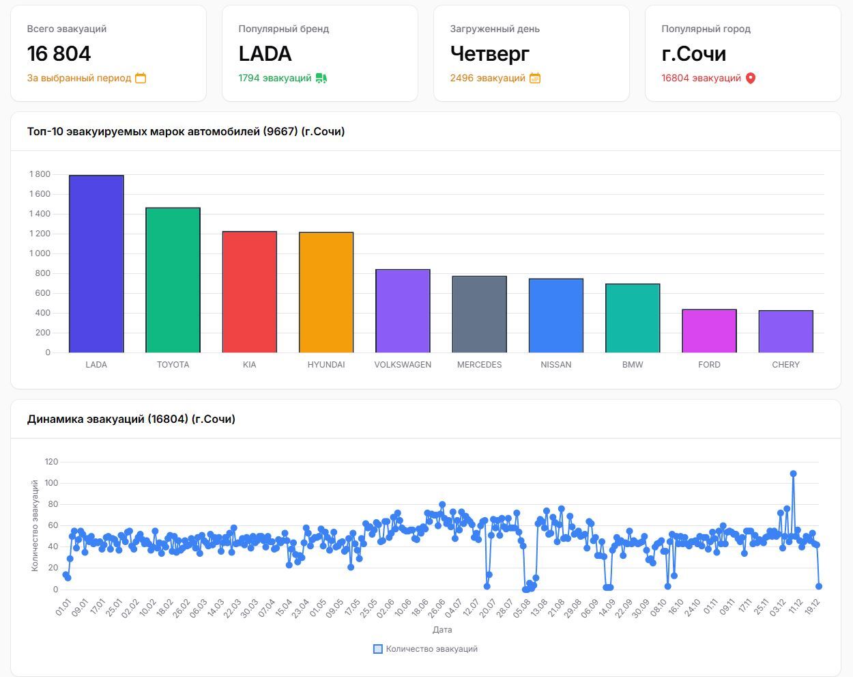The height and width of the screenshot is (677, 853).
Task: Select the gray MERCEDES bar
Action: pyautogui.click(x=479, y=314)
